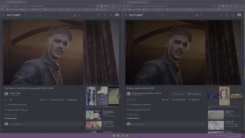Open options for first recommended video, right window
This screenshot has height=138, width=245.
(239, 112)
